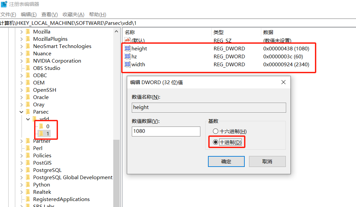Click the NVIDIA Corporation folder icon
Image resolution: width=356 pixels, height=207 pixels.
(28, 61)
